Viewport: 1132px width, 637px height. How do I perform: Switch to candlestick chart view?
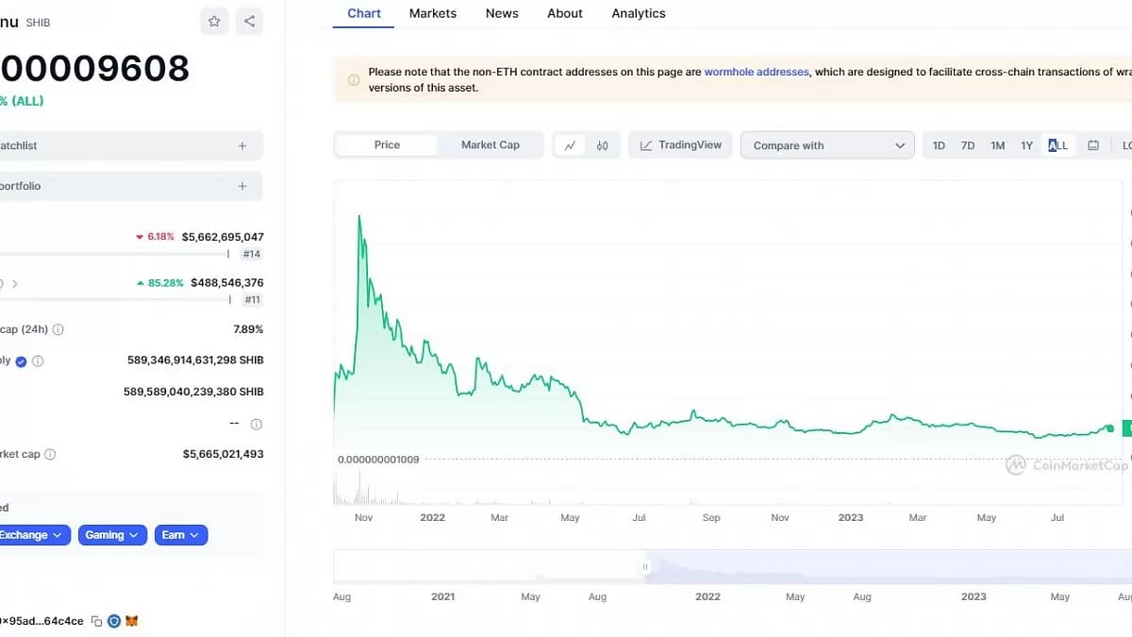point(605,145)
